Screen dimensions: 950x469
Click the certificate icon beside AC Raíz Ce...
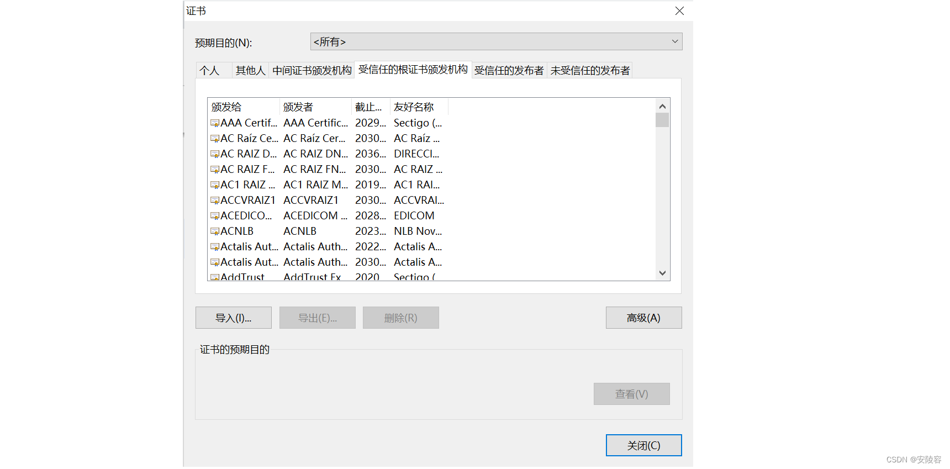(215, 139)
